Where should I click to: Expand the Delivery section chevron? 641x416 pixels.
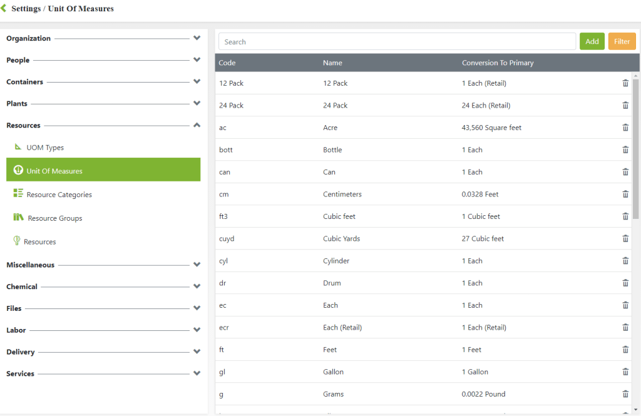tap(197, 352)
